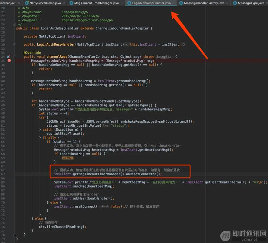Switch to NettyServerDemo.java tab
Image resolution: width=268 pixels, height=243 pixels.
(45, 3)
